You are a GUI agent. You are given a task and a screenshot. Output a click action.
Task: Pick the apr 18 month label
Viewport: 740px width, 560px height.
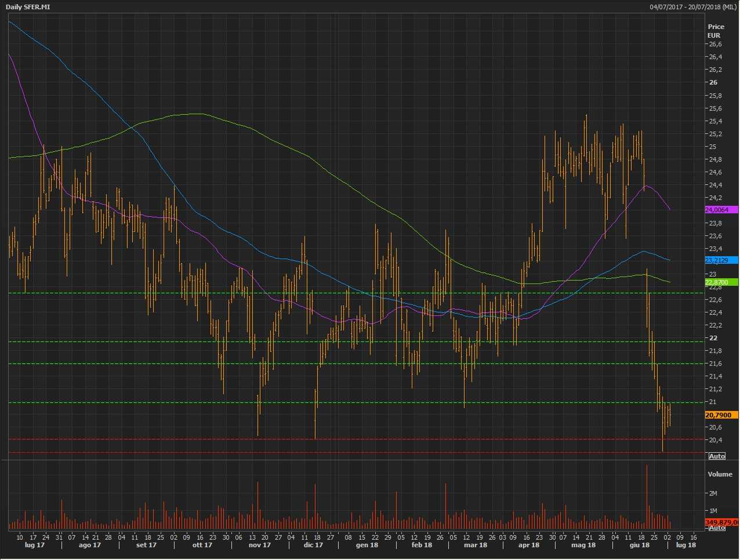click(528, 545)
